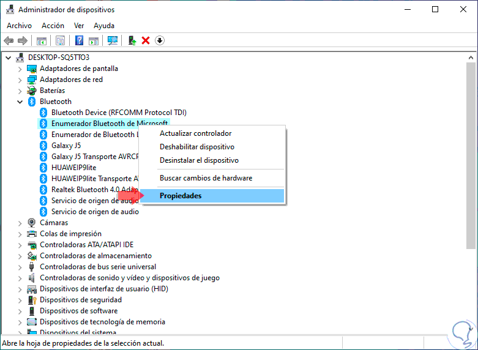The image size is (478, 350).
Task: Click the scrollbar up arrow
Action: click(471, 58)
